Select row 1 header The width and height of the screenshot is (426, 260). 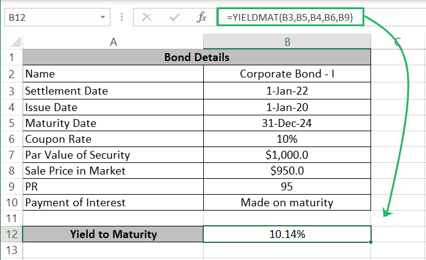[11, 58]
